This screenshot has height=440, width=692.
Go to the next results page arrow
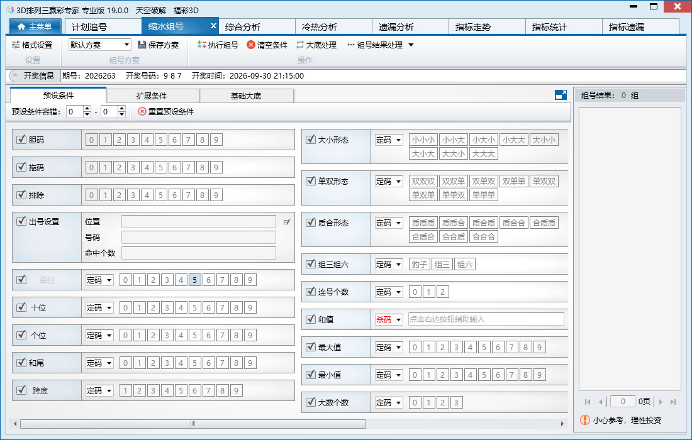point(661,402)
